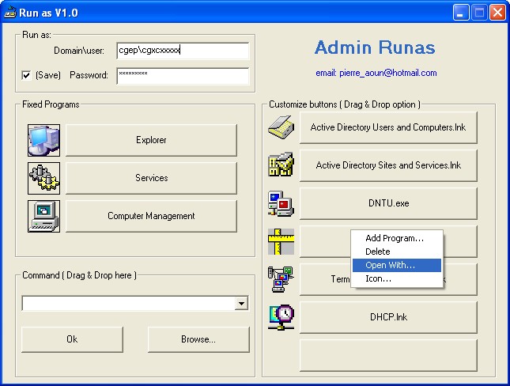The height and width of the screenshot is (386, 510).
Task: Click the Domain\user input field
Action: [183, 51]
